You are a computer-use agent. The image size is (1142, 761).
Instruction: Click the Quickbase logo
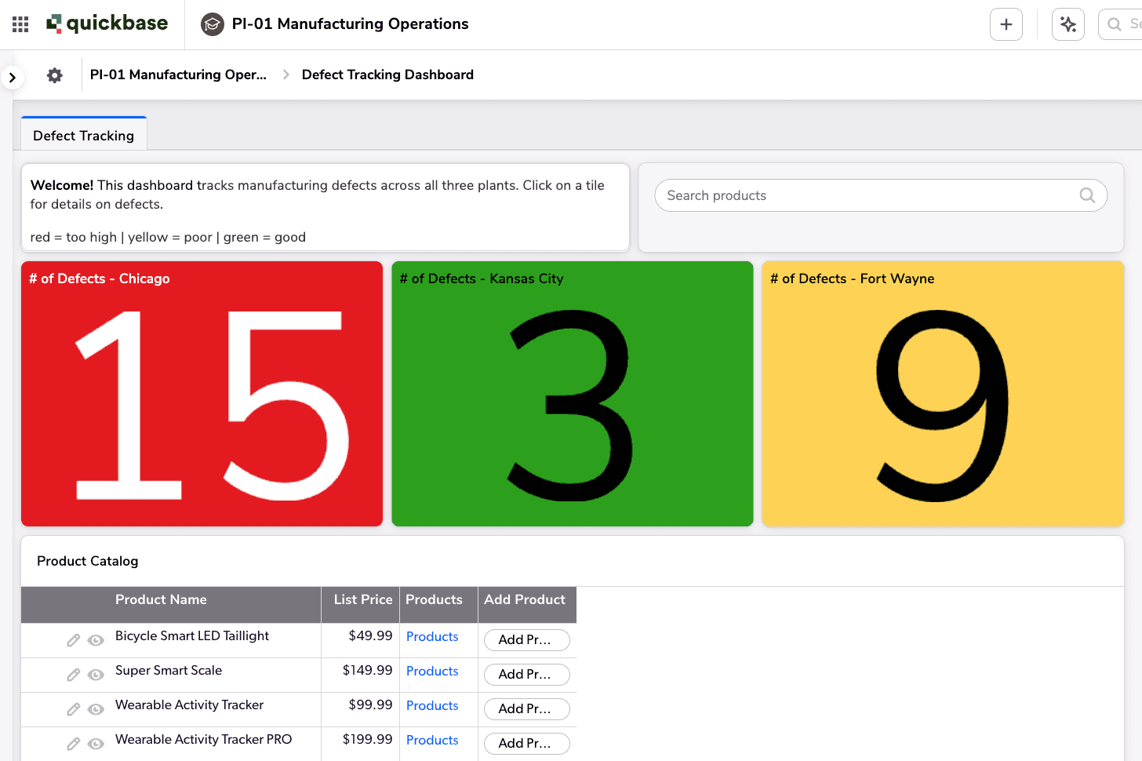(107, 24)
